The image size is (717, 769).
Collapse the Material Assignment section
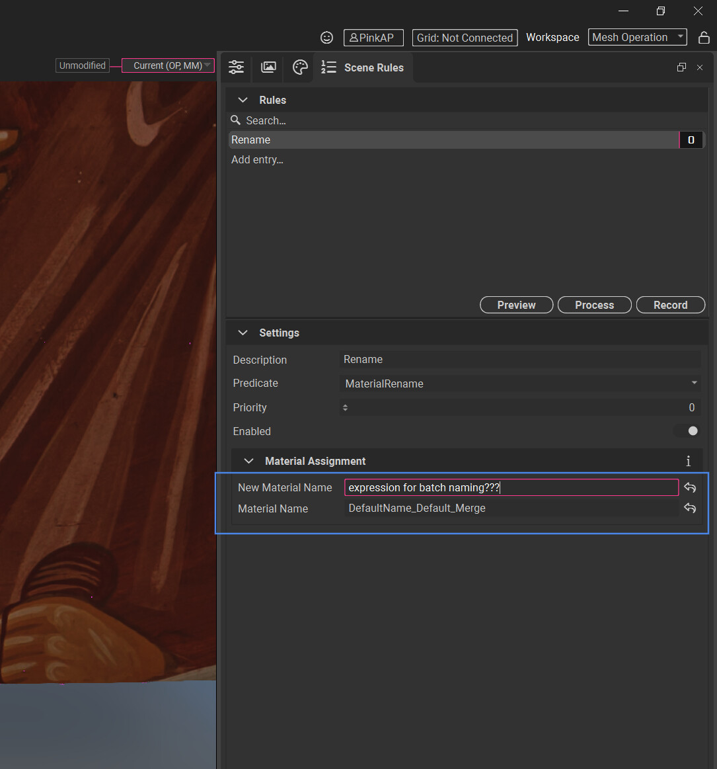click(x=248, y=462)
